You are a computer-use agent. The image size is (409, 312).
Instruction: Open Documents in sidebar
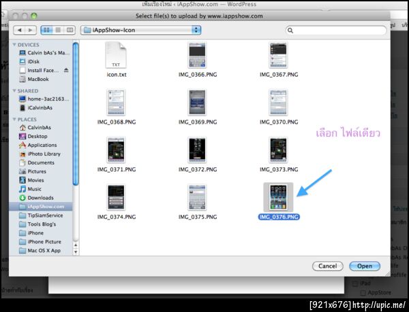(37, 162)
